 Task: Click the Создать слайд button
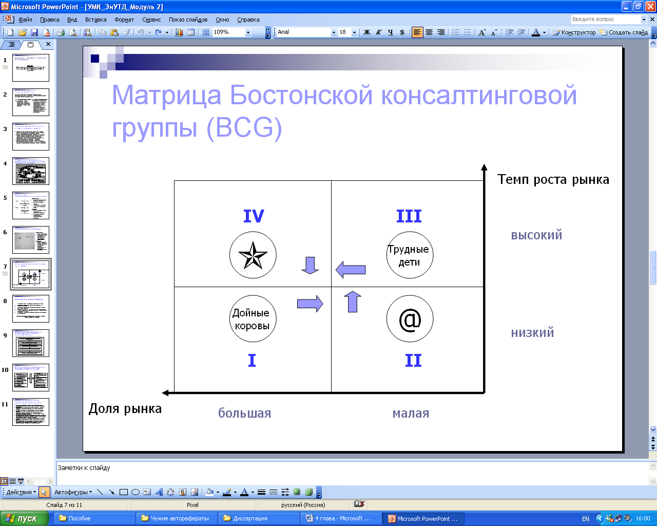(x=624, y=32)
